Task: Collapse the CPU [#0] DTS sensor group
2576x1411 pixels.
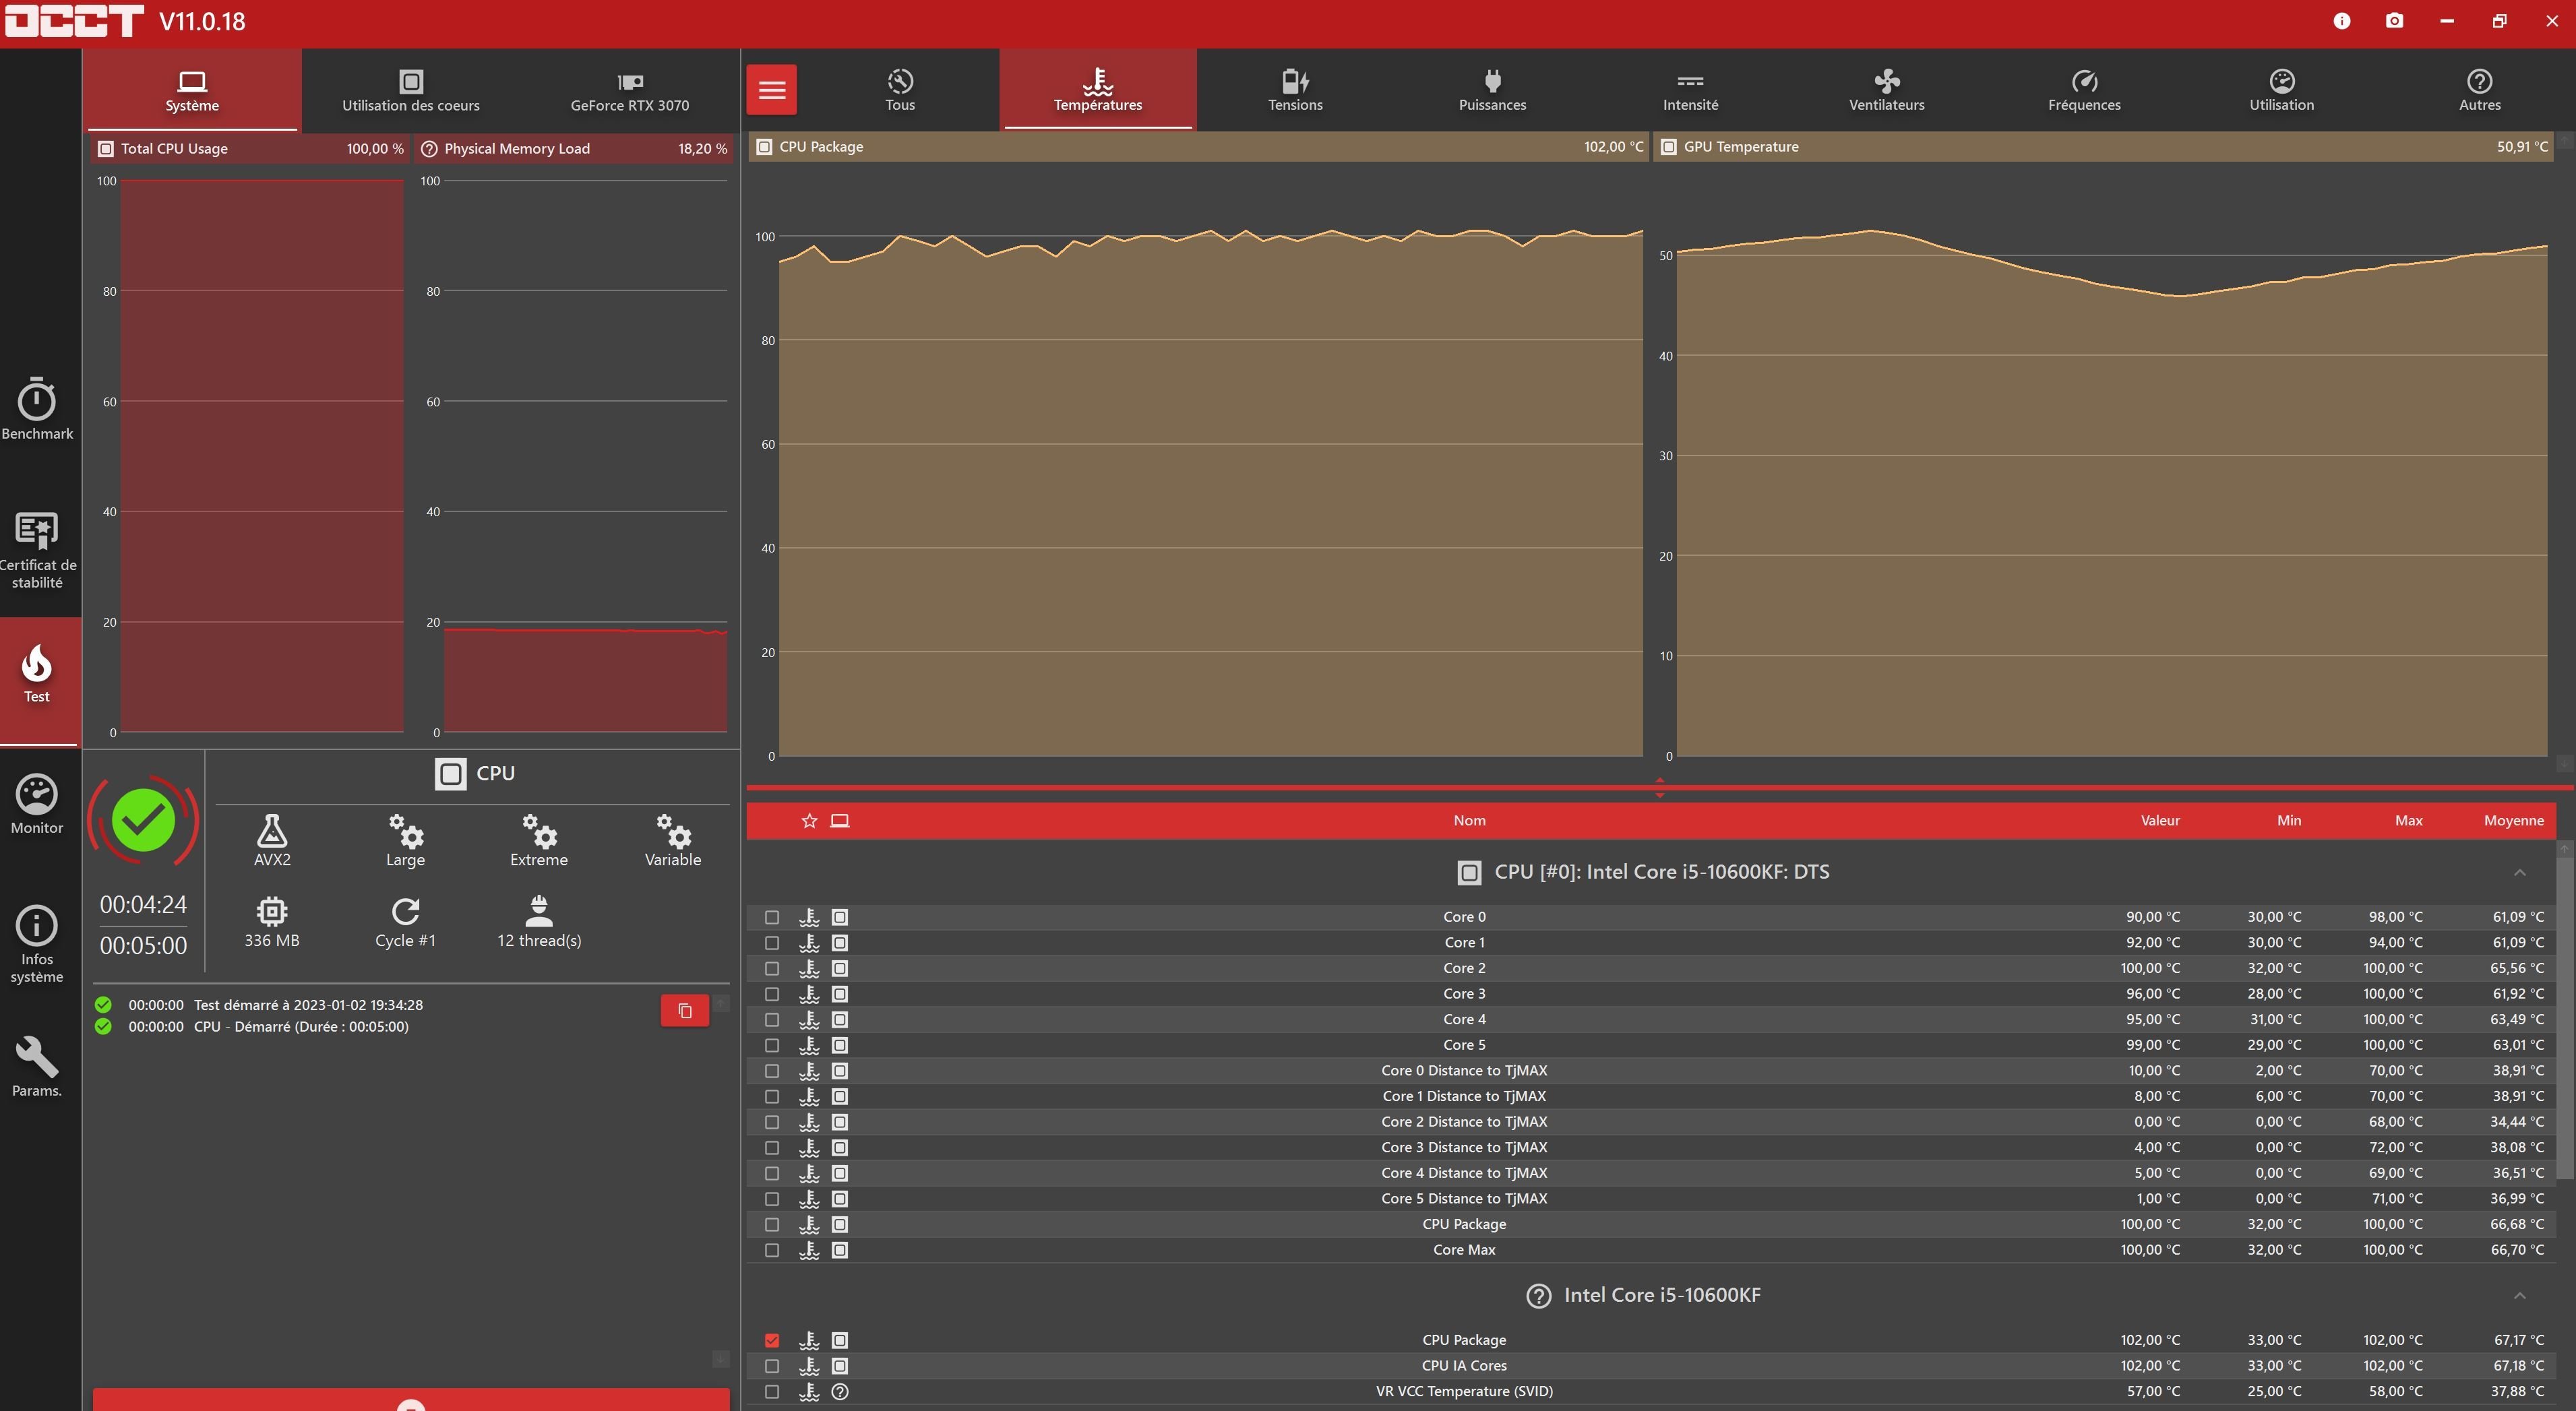Action: click(2519, 872)
